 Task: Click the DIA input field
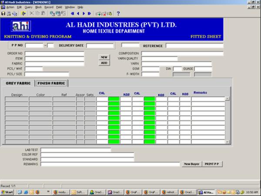click(x=177, y=69)
